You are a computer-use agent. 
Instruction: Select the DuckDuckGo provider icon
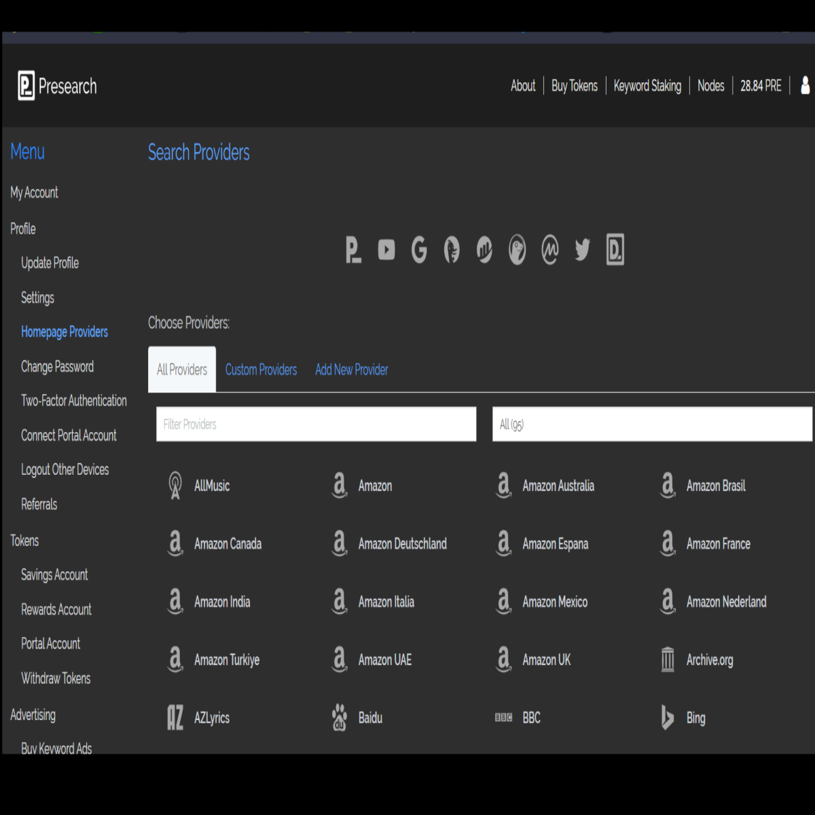tap(452, 250)
